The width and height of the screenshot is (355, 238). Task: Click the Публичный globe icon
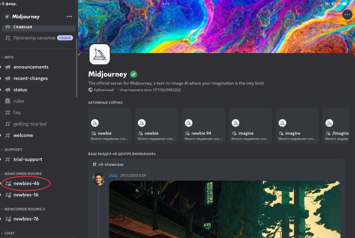pos(91,90)
